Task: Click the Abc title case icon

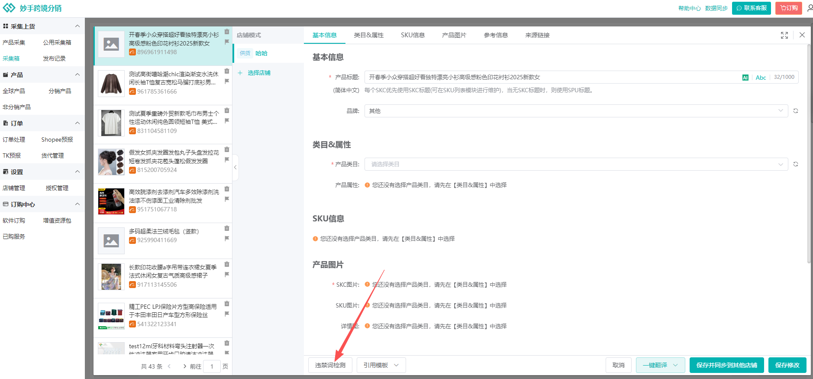Action: [761, 78]
